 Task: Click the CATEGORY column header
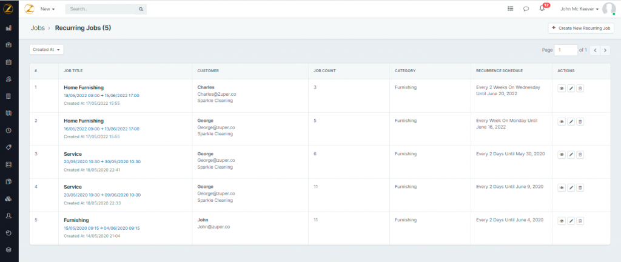pyautogui.click(x=405, y=71)
